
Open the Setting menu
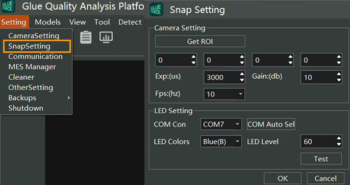(x=14, y=22)
